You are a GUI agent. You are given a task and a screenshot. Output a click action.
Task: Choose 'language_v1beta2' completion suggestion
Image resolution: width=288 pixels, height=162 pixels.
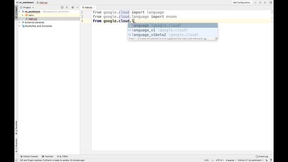click(173, 35)
